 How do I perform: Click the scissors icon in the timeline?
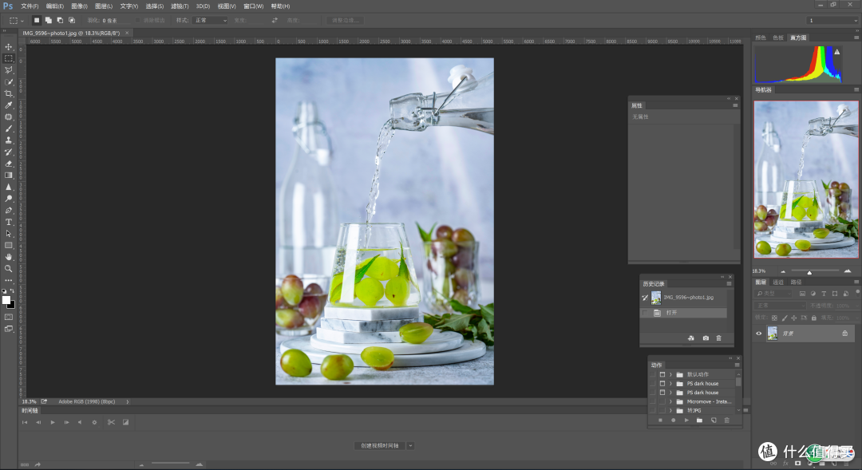click(111, 422)
